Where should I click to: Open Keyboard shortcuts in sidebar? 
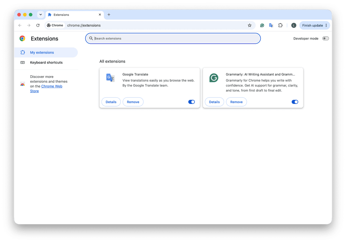coord(46,62)
